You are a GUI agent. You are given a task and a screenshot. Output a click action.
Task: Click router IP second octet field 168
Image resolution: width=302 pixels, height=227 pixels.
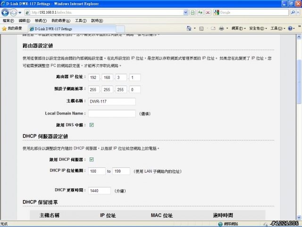107,78
